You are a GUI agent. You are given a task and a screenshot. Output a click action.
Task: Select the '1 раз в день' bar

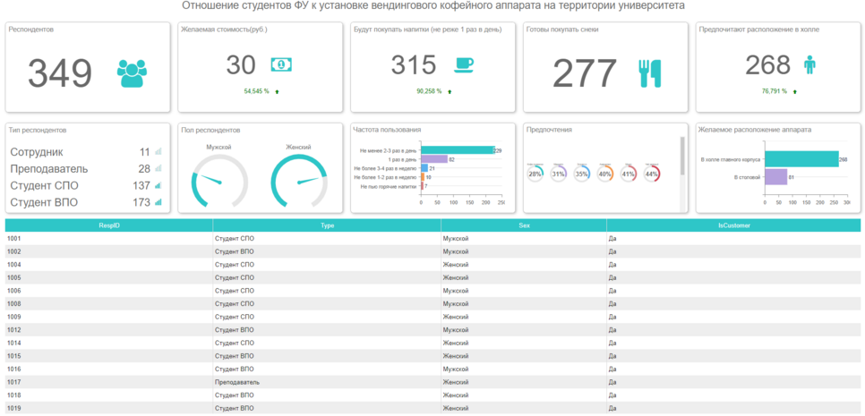coord(433,159)
